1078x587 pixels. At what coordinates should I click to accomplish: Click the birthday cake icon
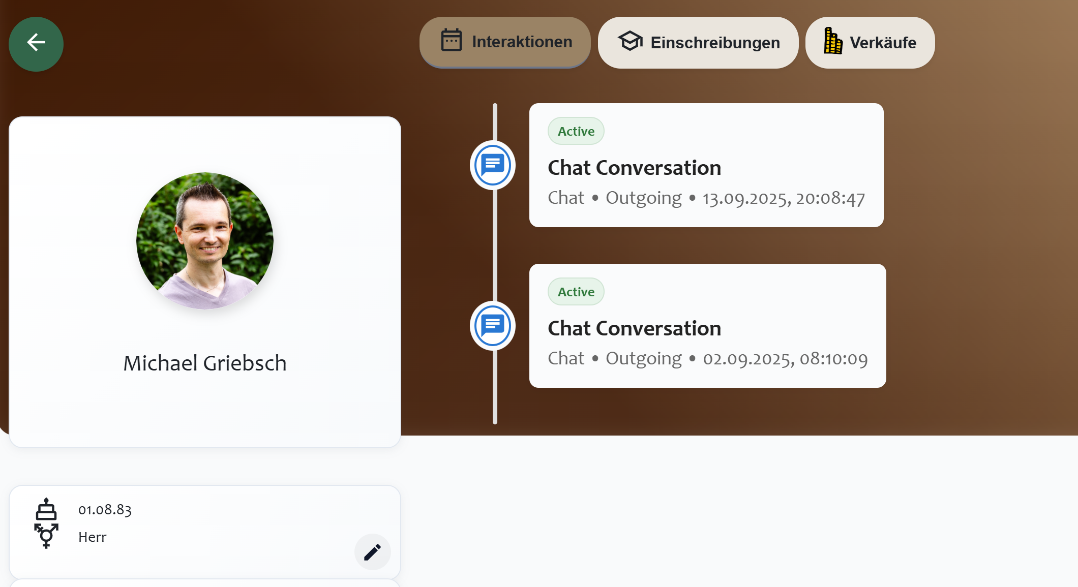coord(46,509)
